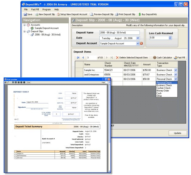Go to the first deposit item
191x175 pixels.
click(x=78, y=57)
